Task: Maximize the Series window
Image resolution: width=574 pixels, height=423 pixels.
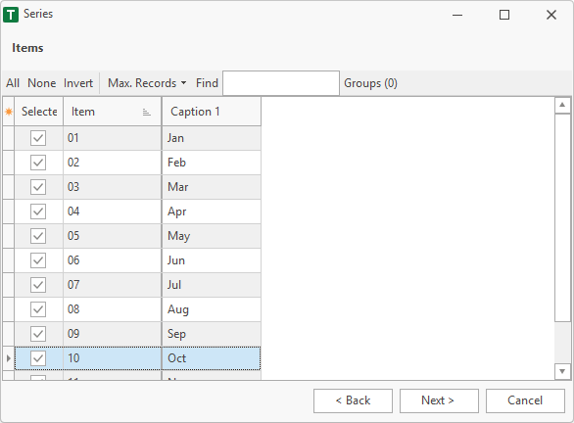Action: [504, 15]
